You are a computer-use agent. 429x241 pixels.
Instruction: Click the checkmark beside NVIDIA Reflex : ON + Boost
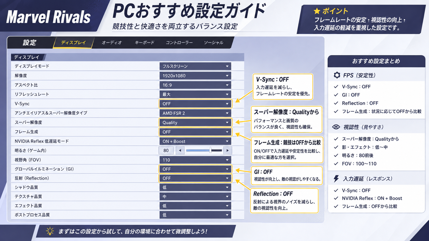[x=336, y=198]
